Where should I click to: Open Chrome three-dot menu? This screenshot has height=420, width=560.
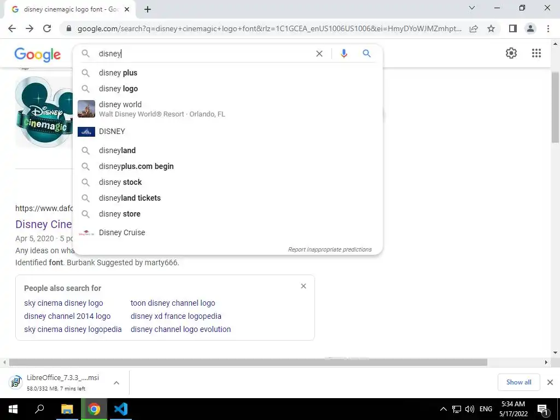point(548,28)
